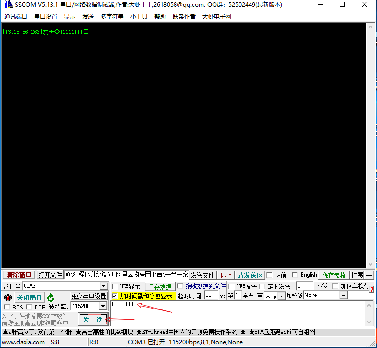Screen dimensions: 377x348
Task: Click the scrolling advertisement ticker text
Action: pyautogui.click(x=159, y=332)
